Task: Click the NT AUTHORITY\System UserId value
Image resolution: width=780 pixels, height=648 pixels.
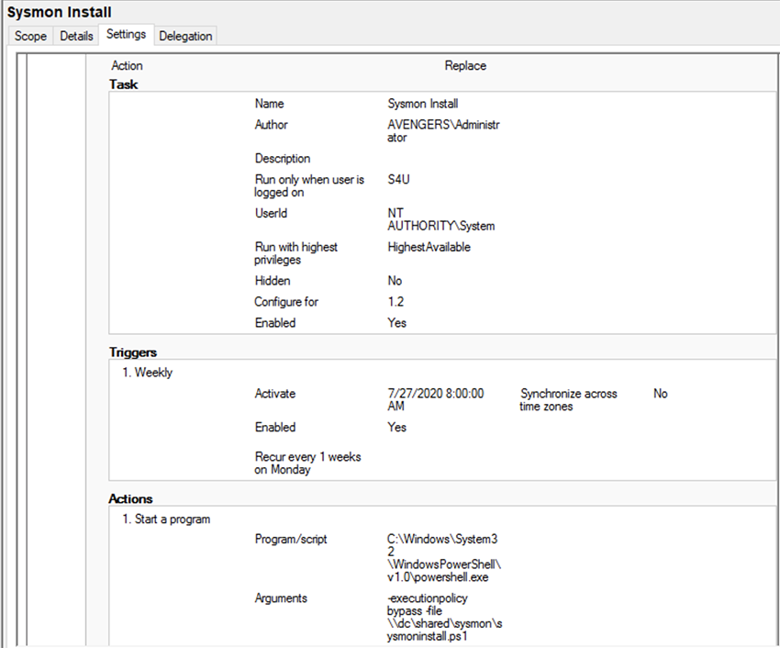Action: 441,218
